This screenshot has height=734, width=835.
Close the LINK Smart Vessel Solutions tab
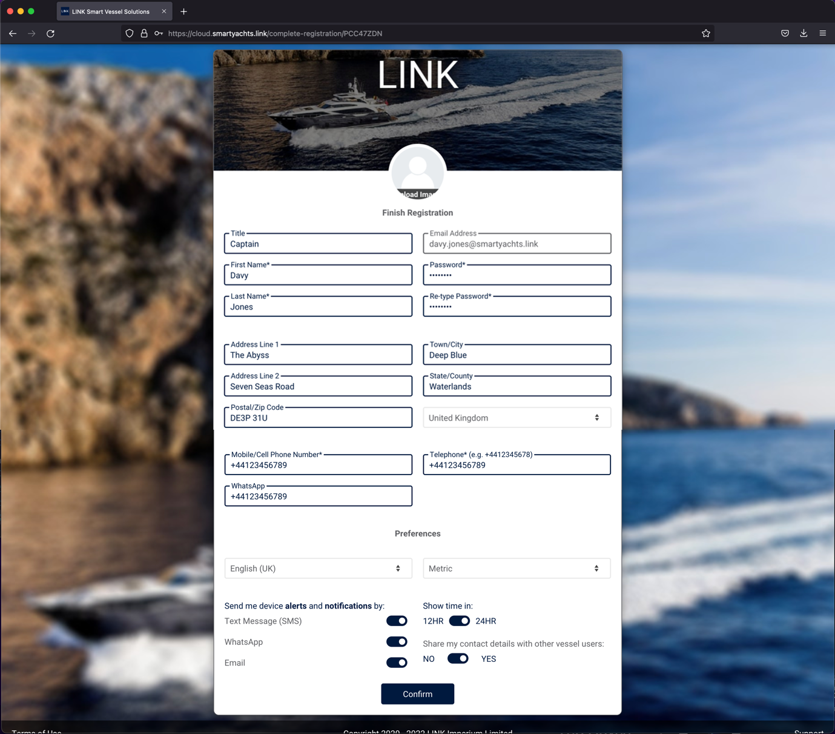(164, 12)
